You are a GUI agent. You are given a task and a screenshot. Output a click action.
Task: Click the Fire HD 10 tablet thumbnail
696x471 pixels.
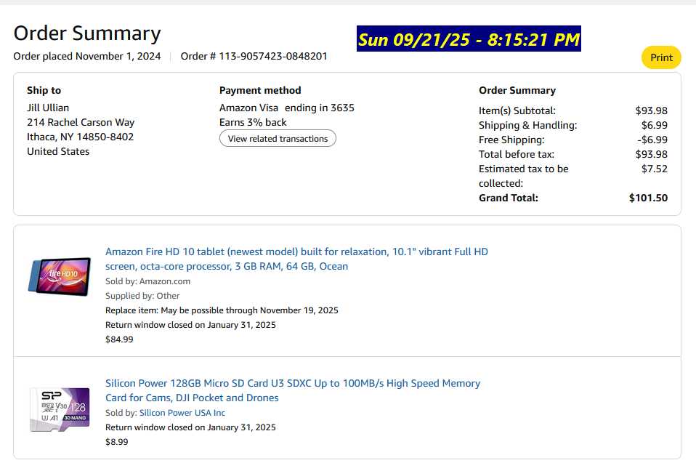59,276
